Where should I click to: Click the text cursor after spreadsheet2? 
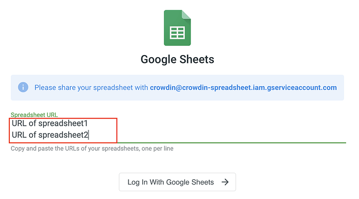point(88,135)
